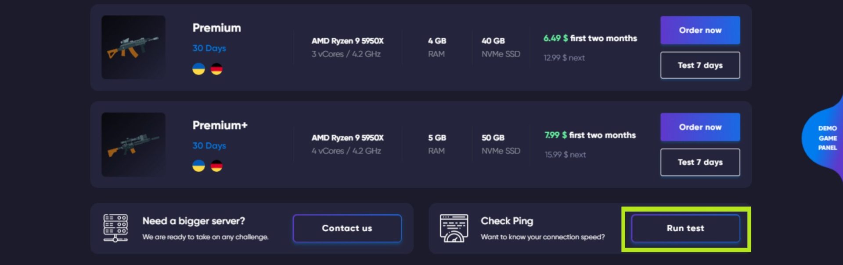
Task: Click 30 Days under Premium+
Action: click(209, 145)
